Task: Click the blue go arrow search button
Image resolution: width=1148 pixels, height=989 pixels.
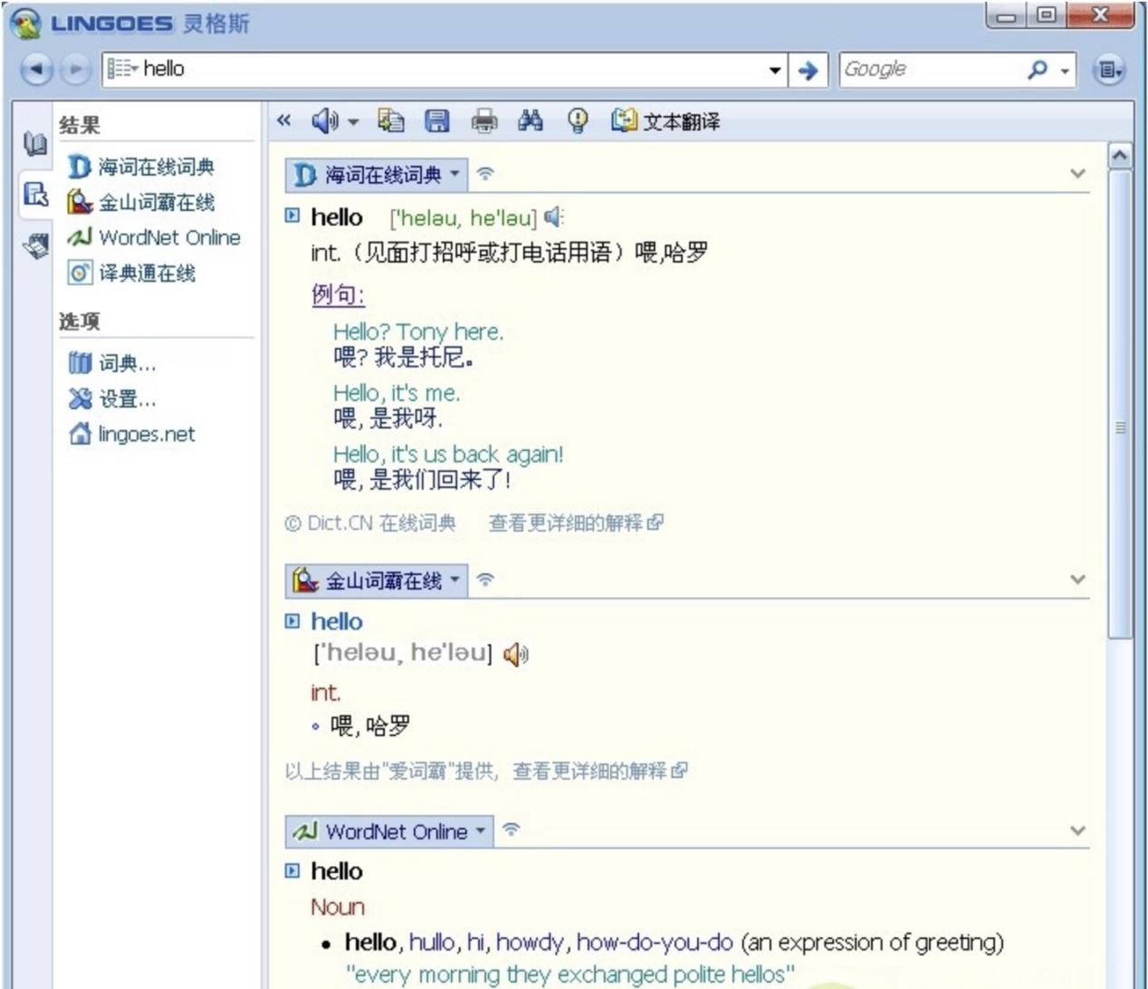Action: pyautogui.click(x=808, y=70)
